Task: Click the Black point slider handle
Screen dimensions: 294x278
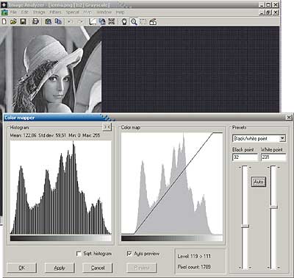Action: click(245, 226)
